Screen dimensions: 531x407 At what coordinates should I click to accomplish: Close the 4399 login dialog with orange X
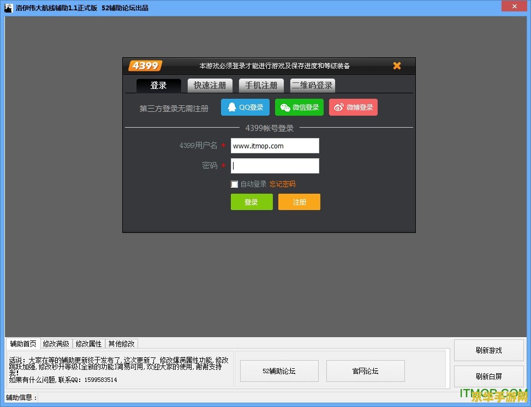pyautogui.click(x=397, y=65)
